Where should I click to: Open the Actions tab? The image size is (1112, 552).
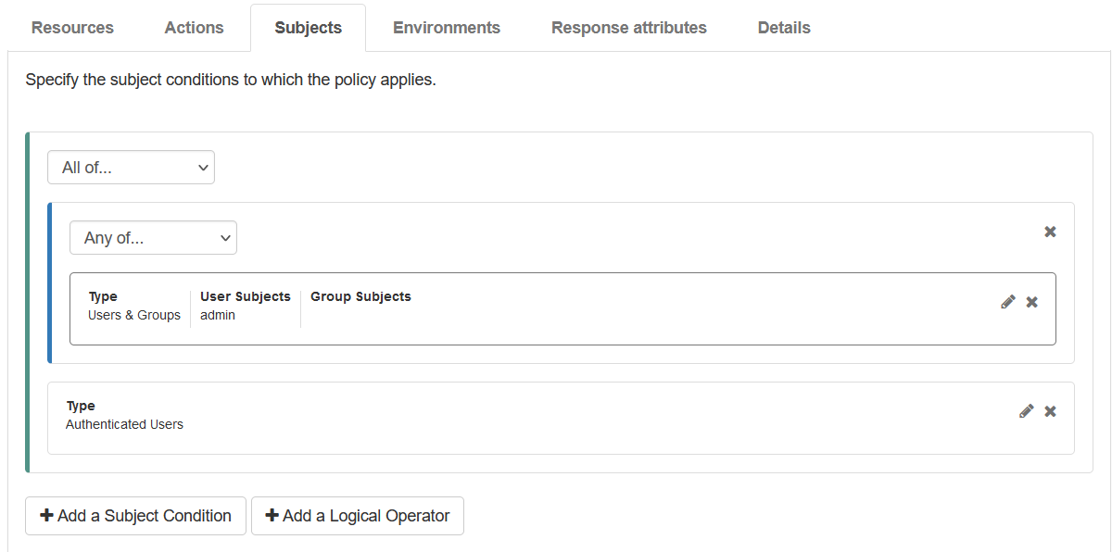click(194, 27)
